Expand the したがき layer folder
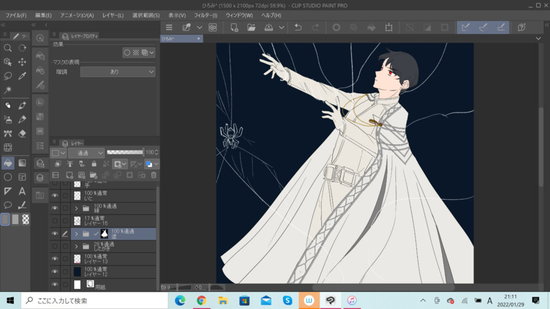This screenshot has height=309, width=550. (76, 247)
